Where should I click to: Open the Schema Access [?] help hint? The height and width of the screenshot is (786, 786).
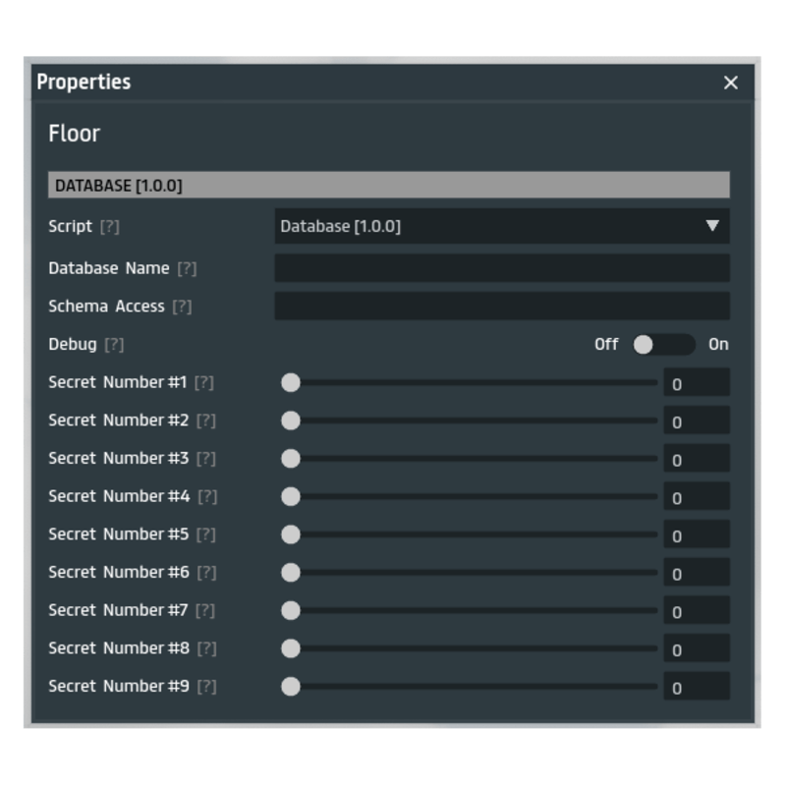tap(182, 307)
